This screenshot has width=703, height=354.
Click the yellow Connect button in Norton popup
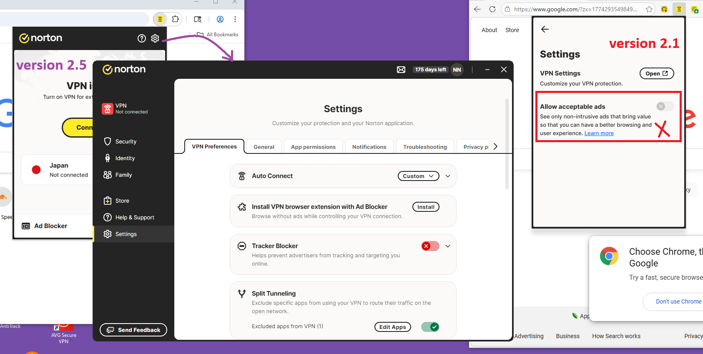click(x=78, y=127)
